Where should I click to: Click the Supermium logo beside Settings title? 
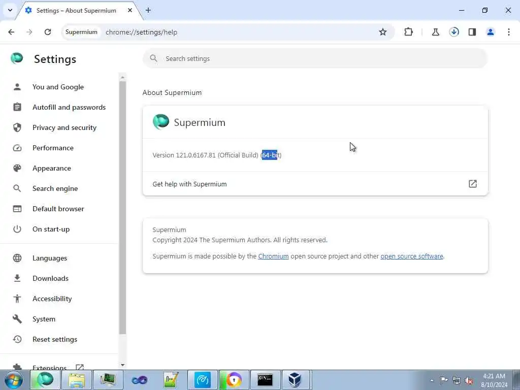coord(17,58)
